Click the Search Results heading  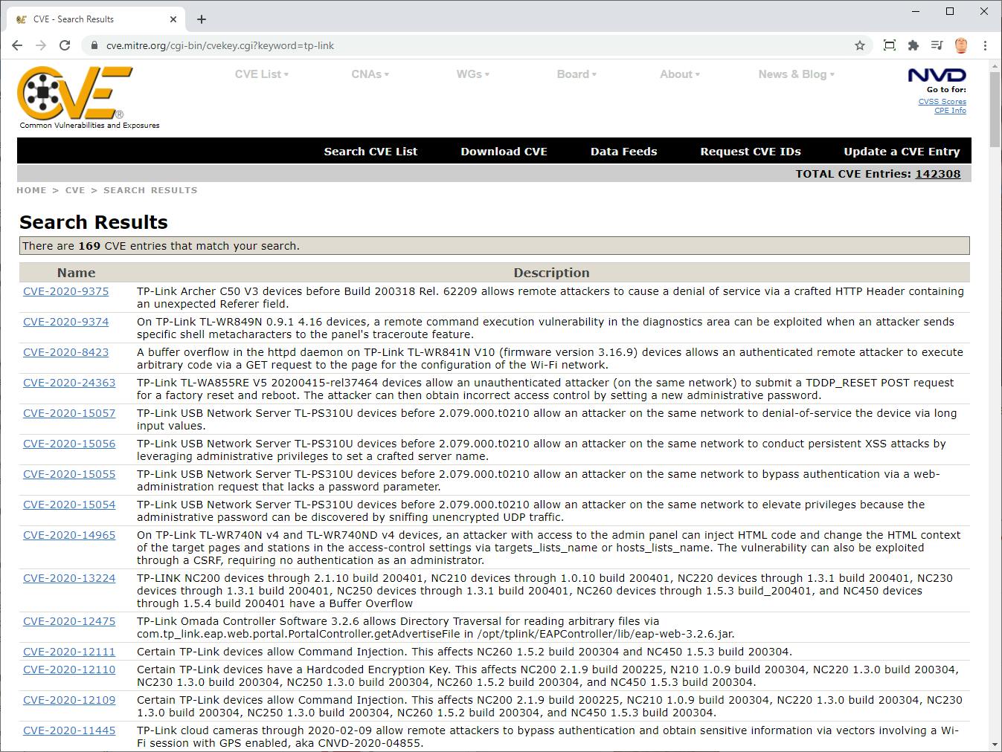coord(94,222)
